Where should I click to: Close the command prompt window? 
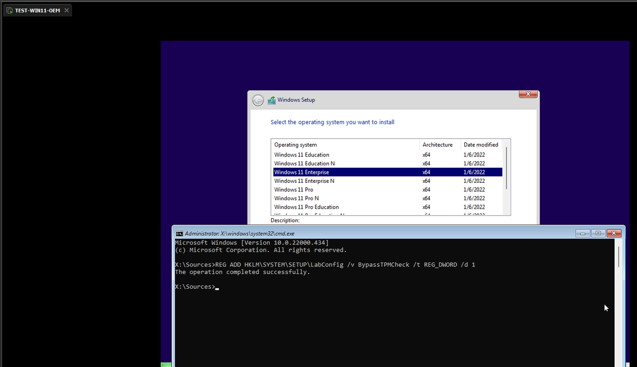(x=614, y=233)
